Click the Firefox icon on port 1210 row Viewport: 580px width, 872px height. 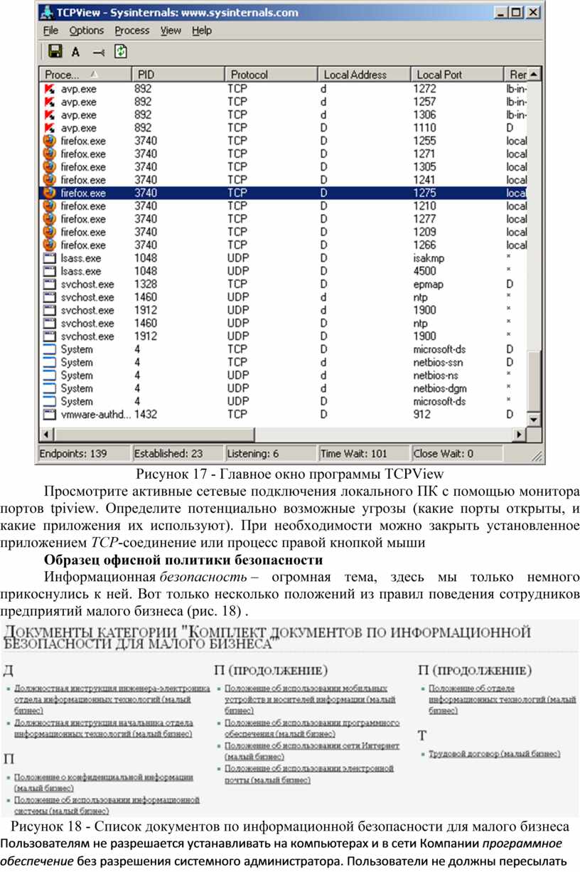49,206
